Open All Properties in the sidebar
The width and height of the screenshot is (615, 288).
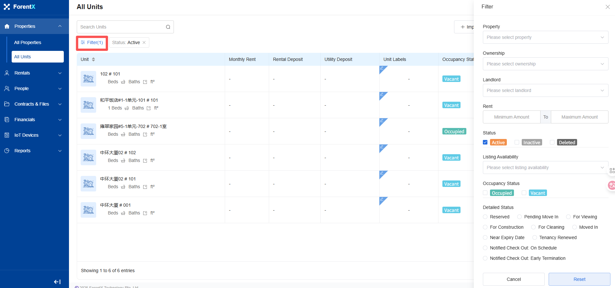[x=28, y=42]
